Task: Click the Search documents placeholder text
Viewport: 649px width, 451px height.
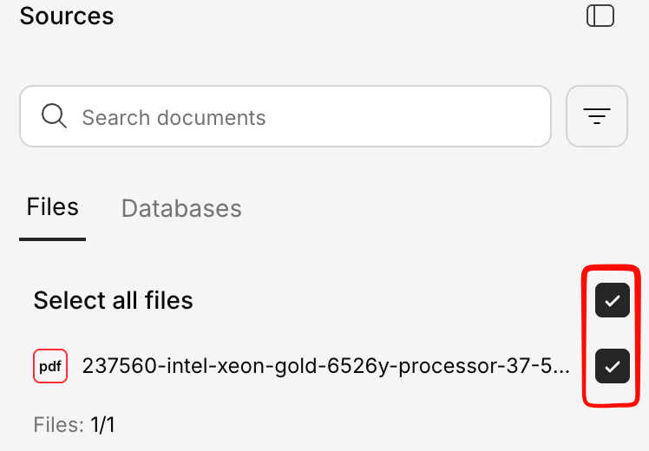Action: pos(174,117)
